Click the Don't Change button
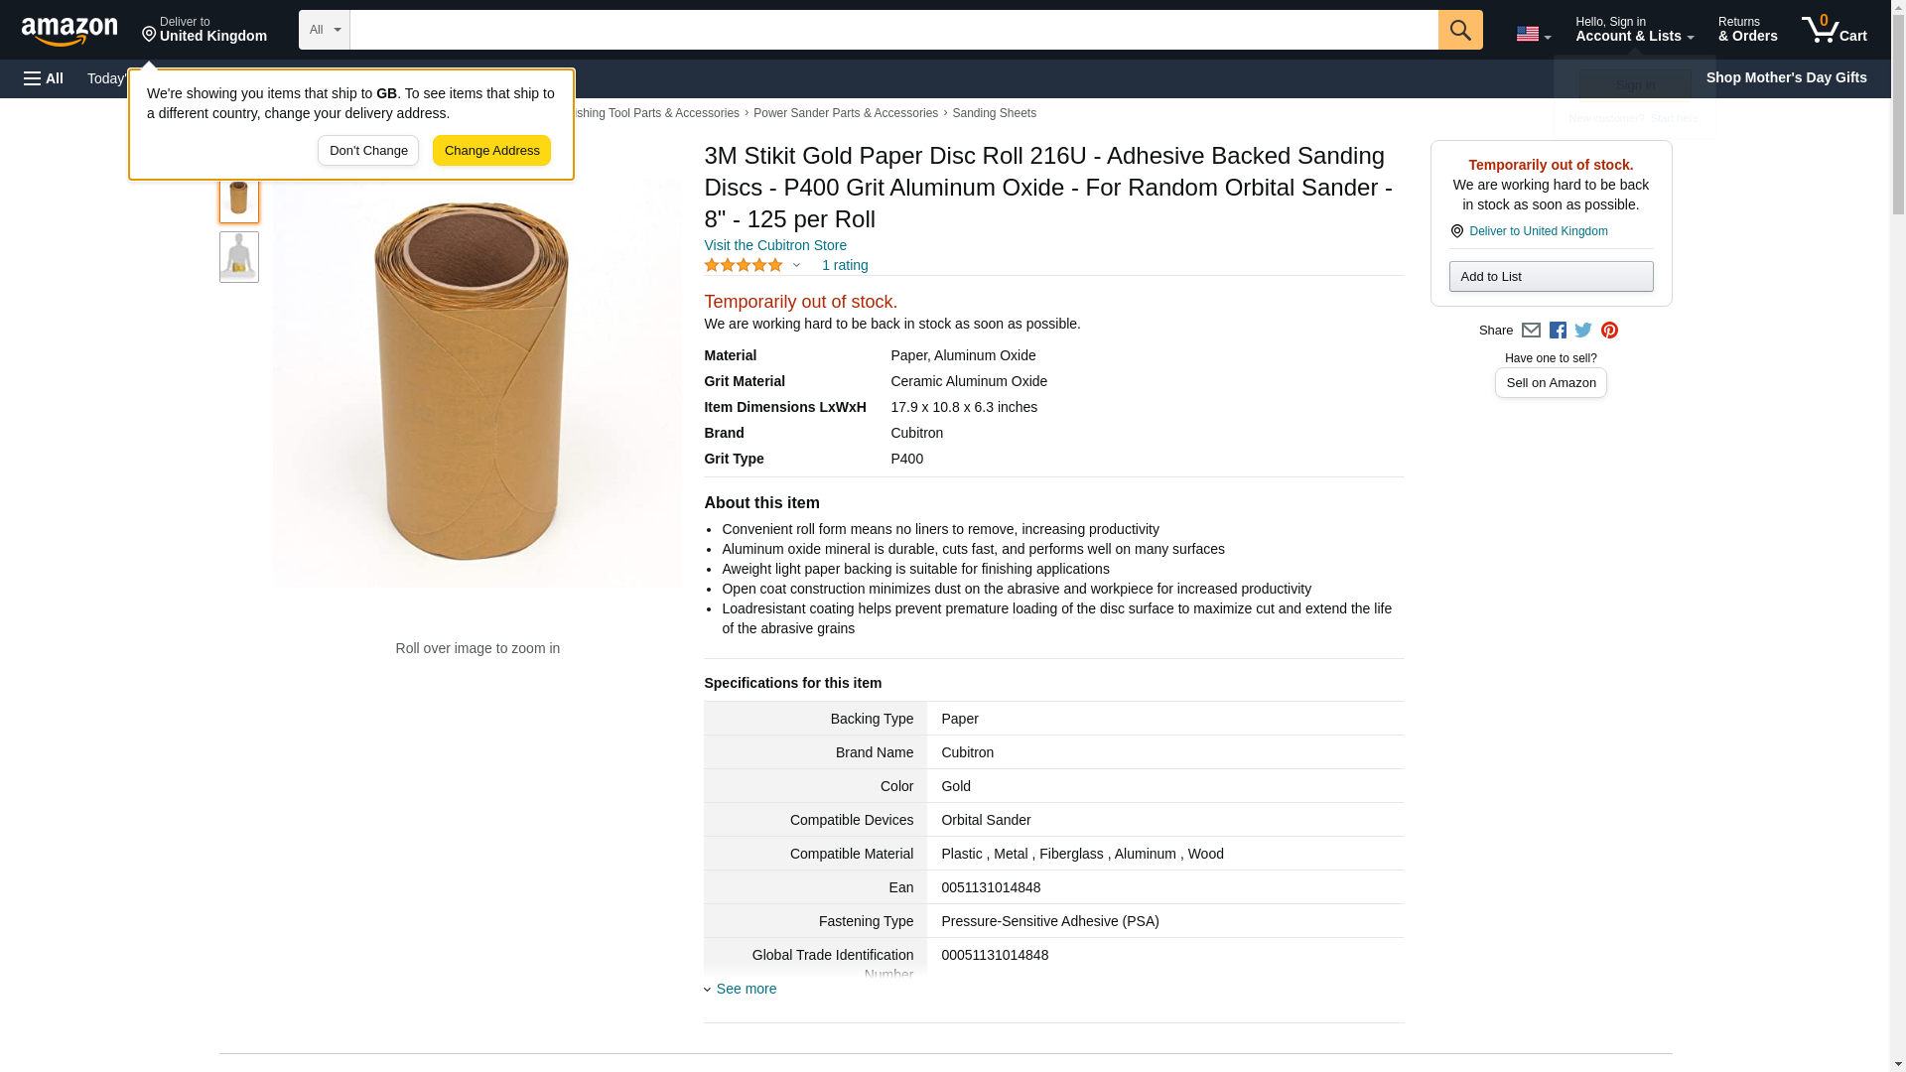Screen dimensions: 1906x1072 point(368,151)
